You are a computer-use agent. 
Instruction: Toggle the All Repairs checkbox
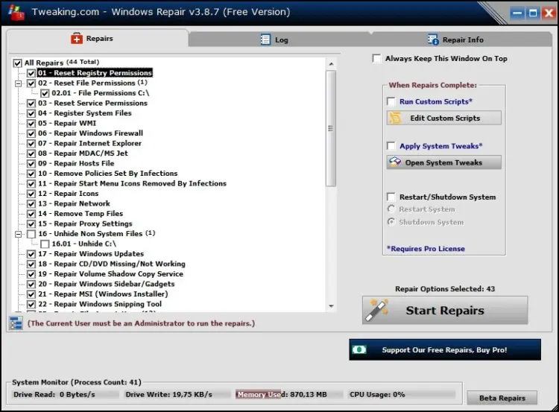pyautogui.click(x=17, y=63)
